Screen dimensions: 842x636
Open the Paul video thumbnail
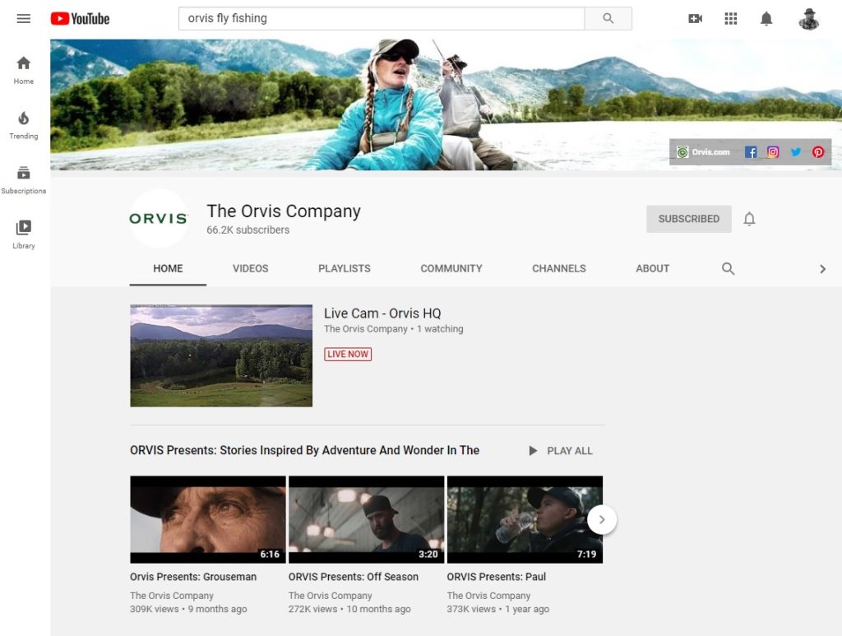tap(525, 519)
